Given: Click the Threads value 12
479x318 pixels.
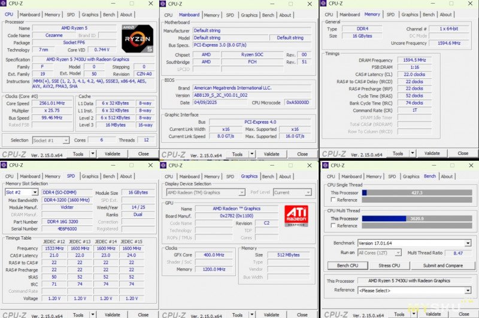Looking at the screenshot, I should [x=146, y=140].
